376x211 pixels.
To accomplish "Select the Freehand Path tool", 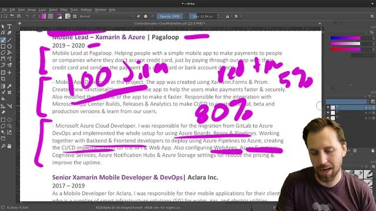I will click(x=9, y=59).
